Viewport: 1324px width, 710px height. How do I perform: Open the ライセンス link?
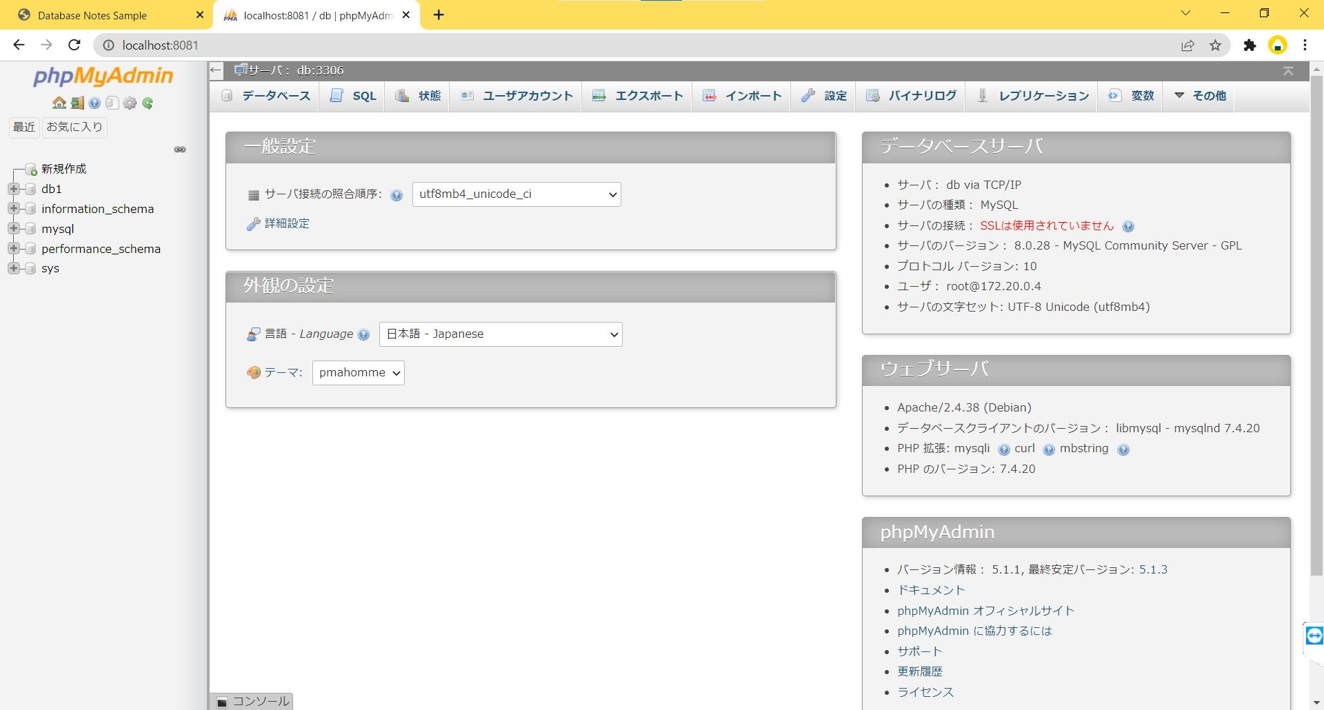pyautogui.click(x=925, y=692)
